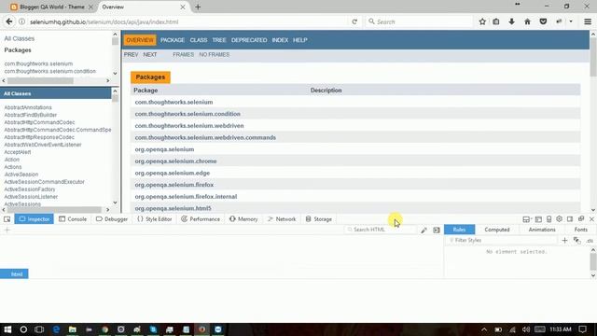597x336 pixels.
Task: Switch to Blogger QA World tab
Action: pyautogui.click(x=52, y=7)
